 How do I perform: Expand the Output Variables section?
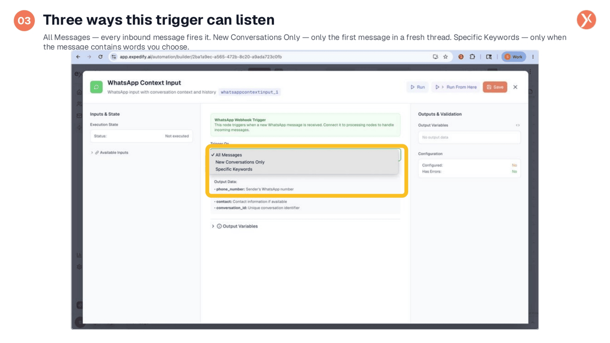235,226
